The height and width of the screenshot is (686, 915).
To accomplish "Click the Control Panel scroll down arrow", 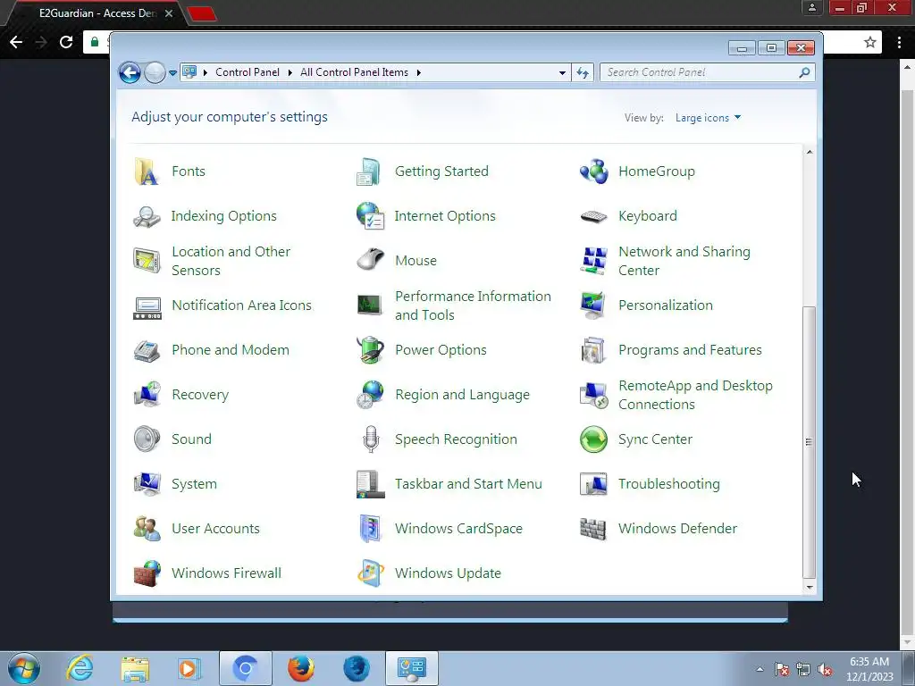I will coord(810,588).
